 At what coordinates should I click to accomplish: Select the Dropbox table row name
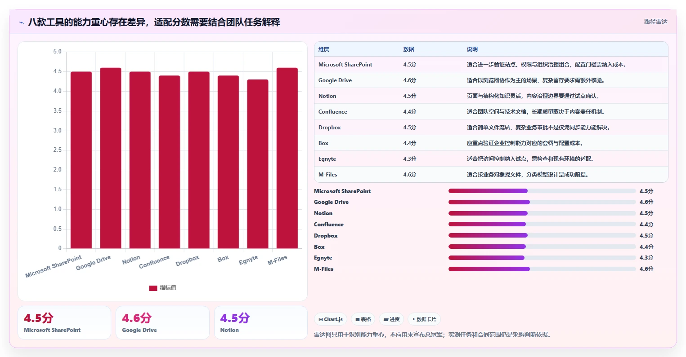tap(329, 128)
